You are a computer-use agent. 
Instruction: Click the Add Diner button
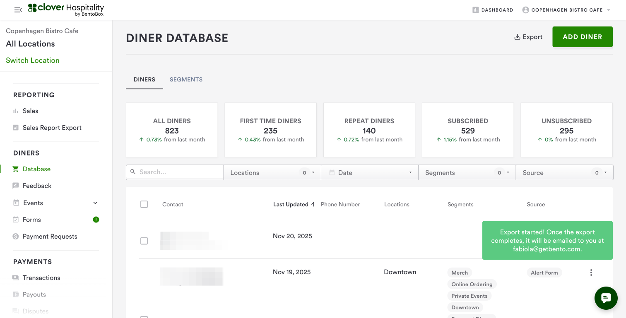(x=582, y=37)
